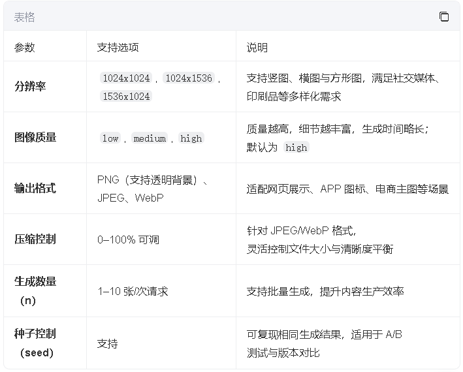Screen dimensions: 463x372
Task: Select the 支持选项 column header
Action: tap(118, 47)
